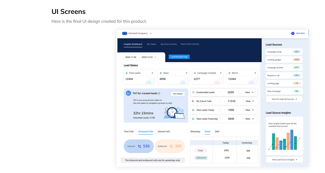
Task: Open the My Tasks tab
Action: [x=151, y=44]
